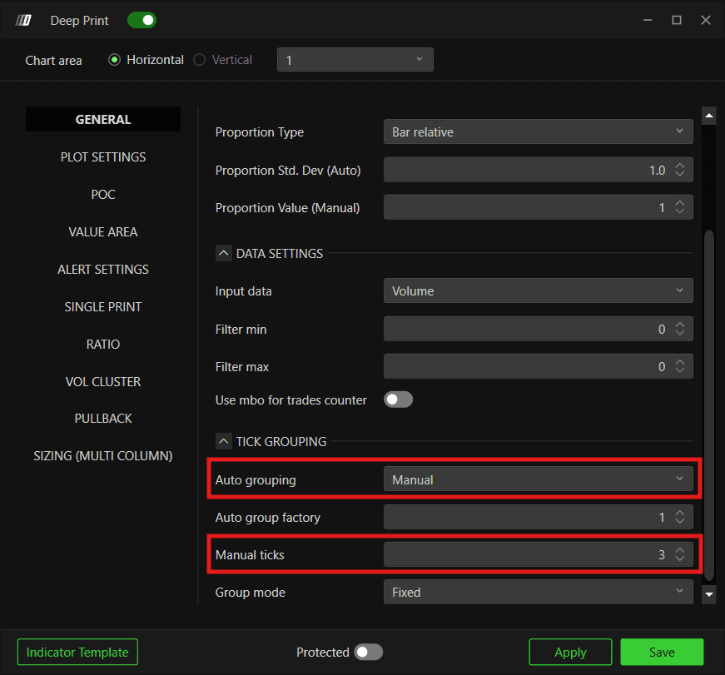The height and width of the screenshot is (675, 725).
Task: Click scrollbar up arrow button
Action: pos(709,116)
